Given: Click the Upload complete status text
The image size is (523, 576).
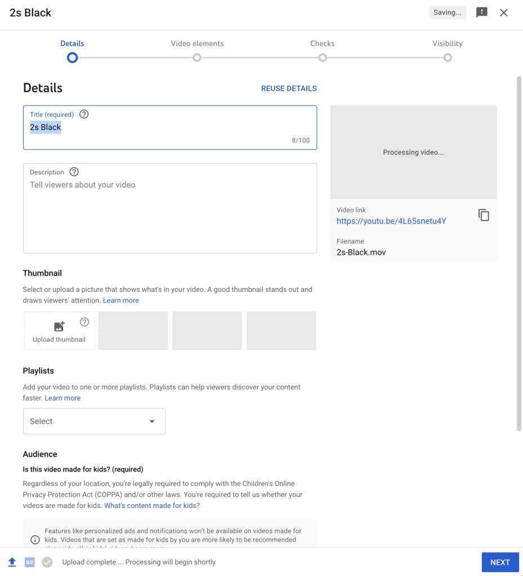Looking at the screenshot, I should click(139, 562).
